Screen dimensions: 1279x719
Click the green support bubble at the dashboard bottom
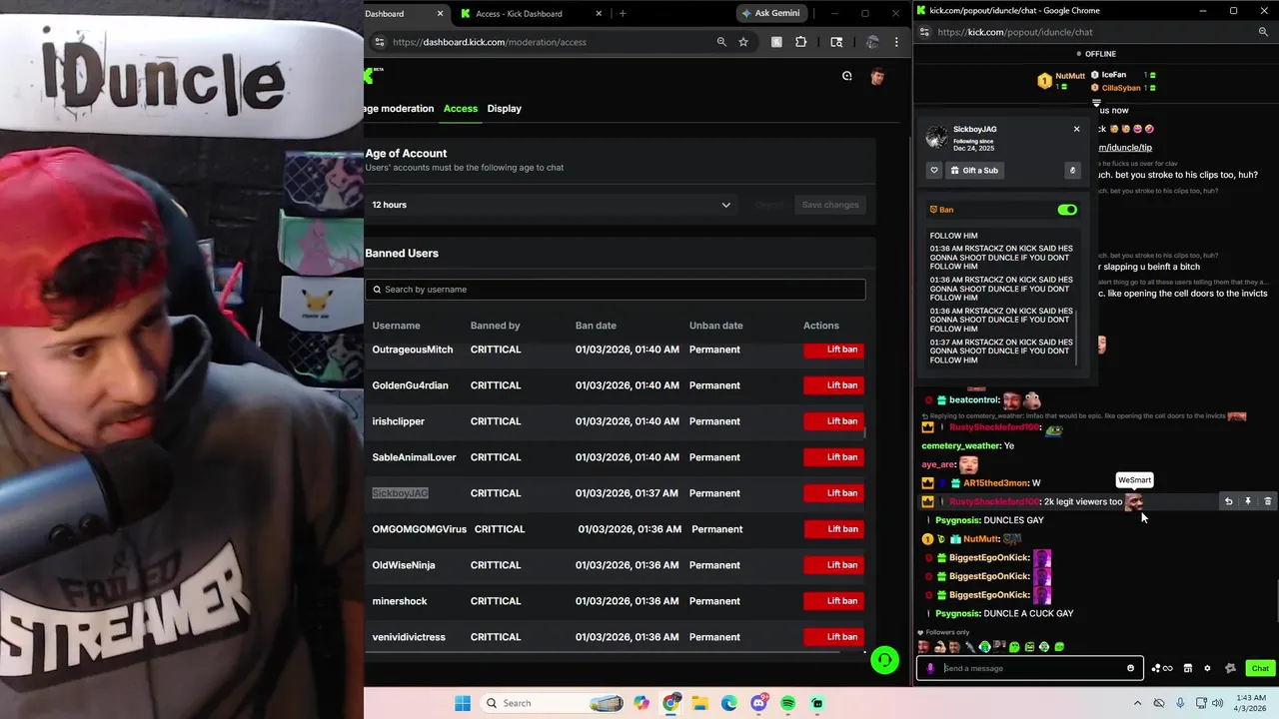884,660
